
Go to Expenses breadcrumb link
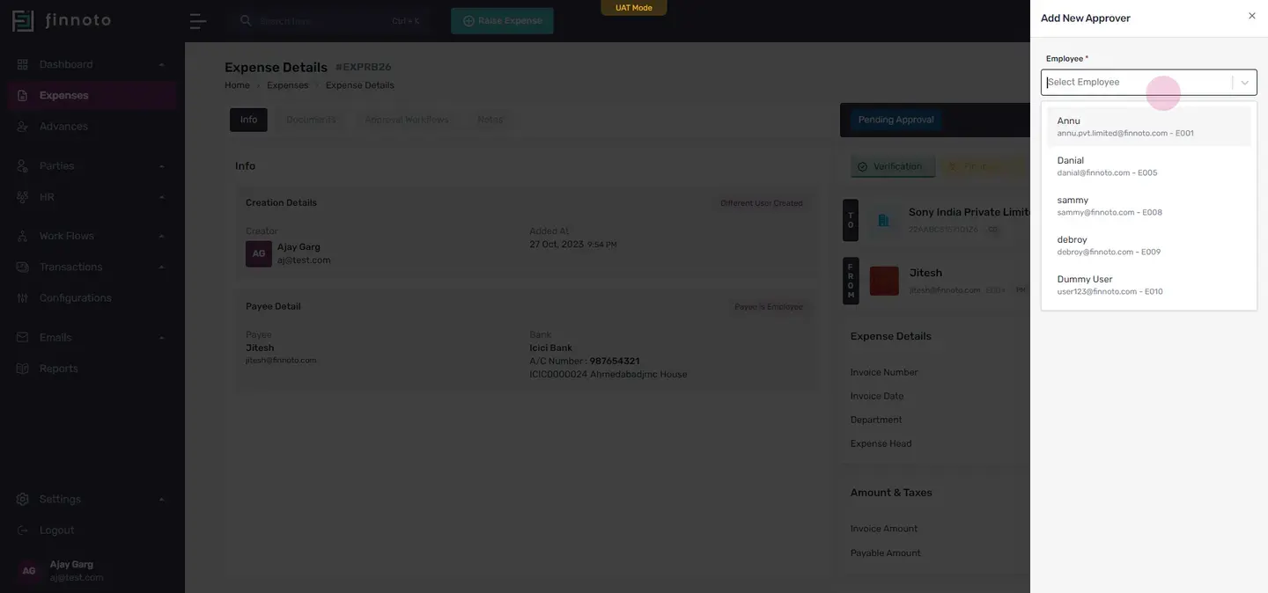288,85
